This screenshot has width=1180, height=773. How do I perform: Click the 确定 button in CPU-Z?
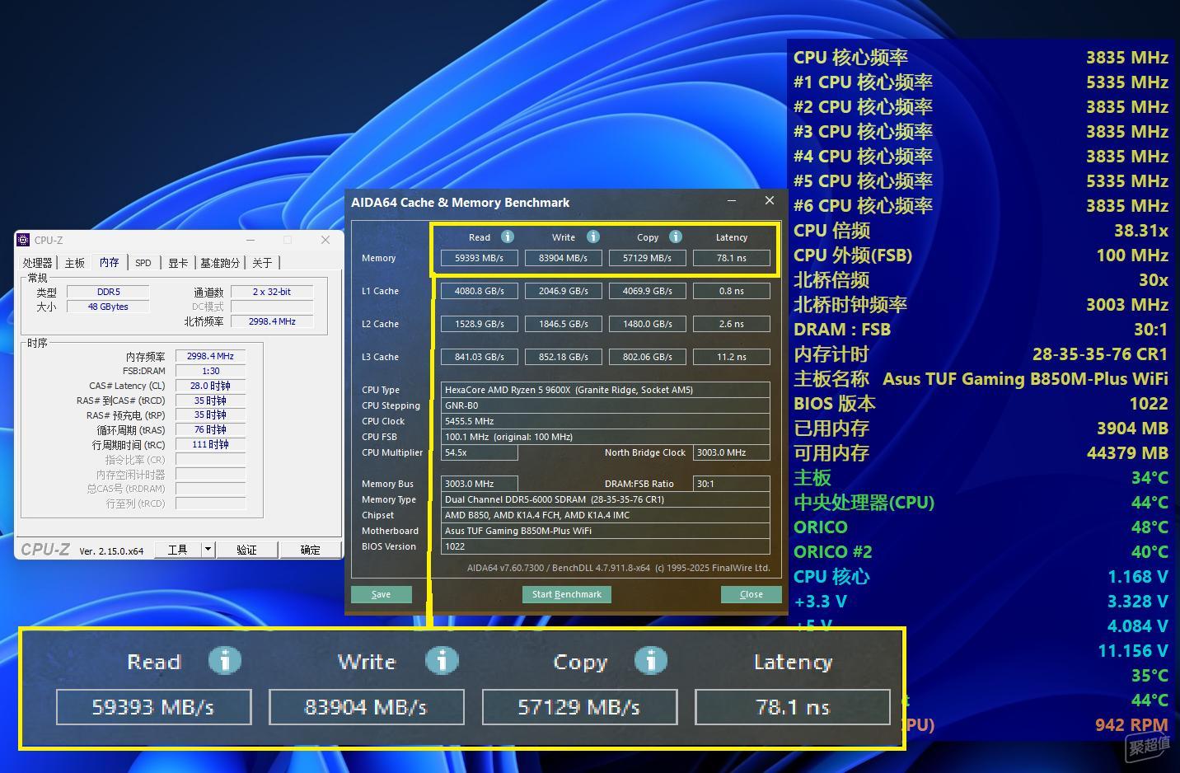[x=310, y=550]
